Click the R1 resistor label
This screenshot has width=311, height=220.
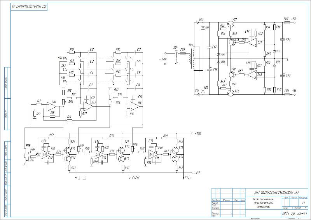(38, 101)
